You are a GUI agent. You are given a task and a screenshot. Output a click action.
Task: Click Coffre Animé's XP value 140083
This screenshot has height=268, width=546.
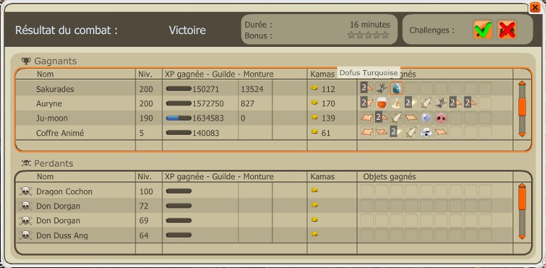(x=206, y=133)
